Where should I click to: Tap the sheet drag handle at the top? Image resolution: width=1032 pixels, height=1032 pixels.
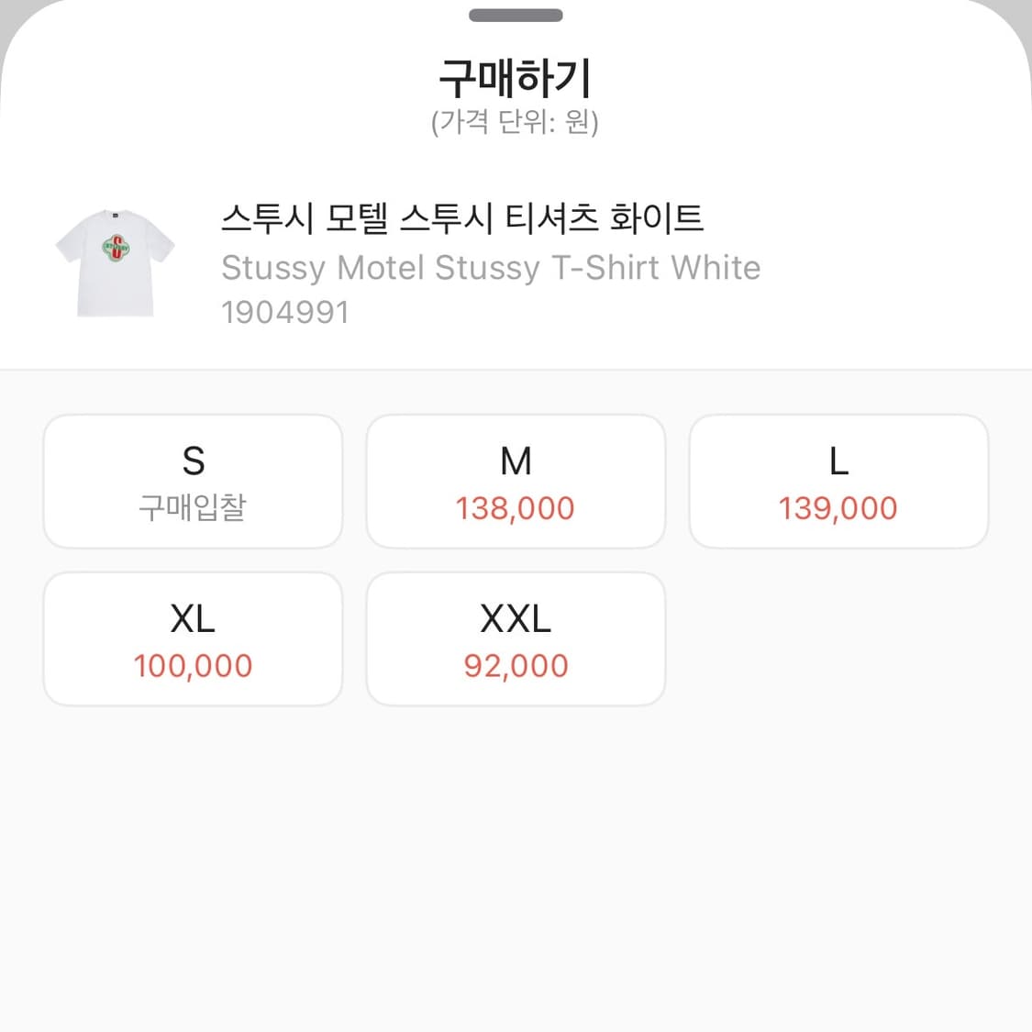pyautogui.click(x=516, y=15)
